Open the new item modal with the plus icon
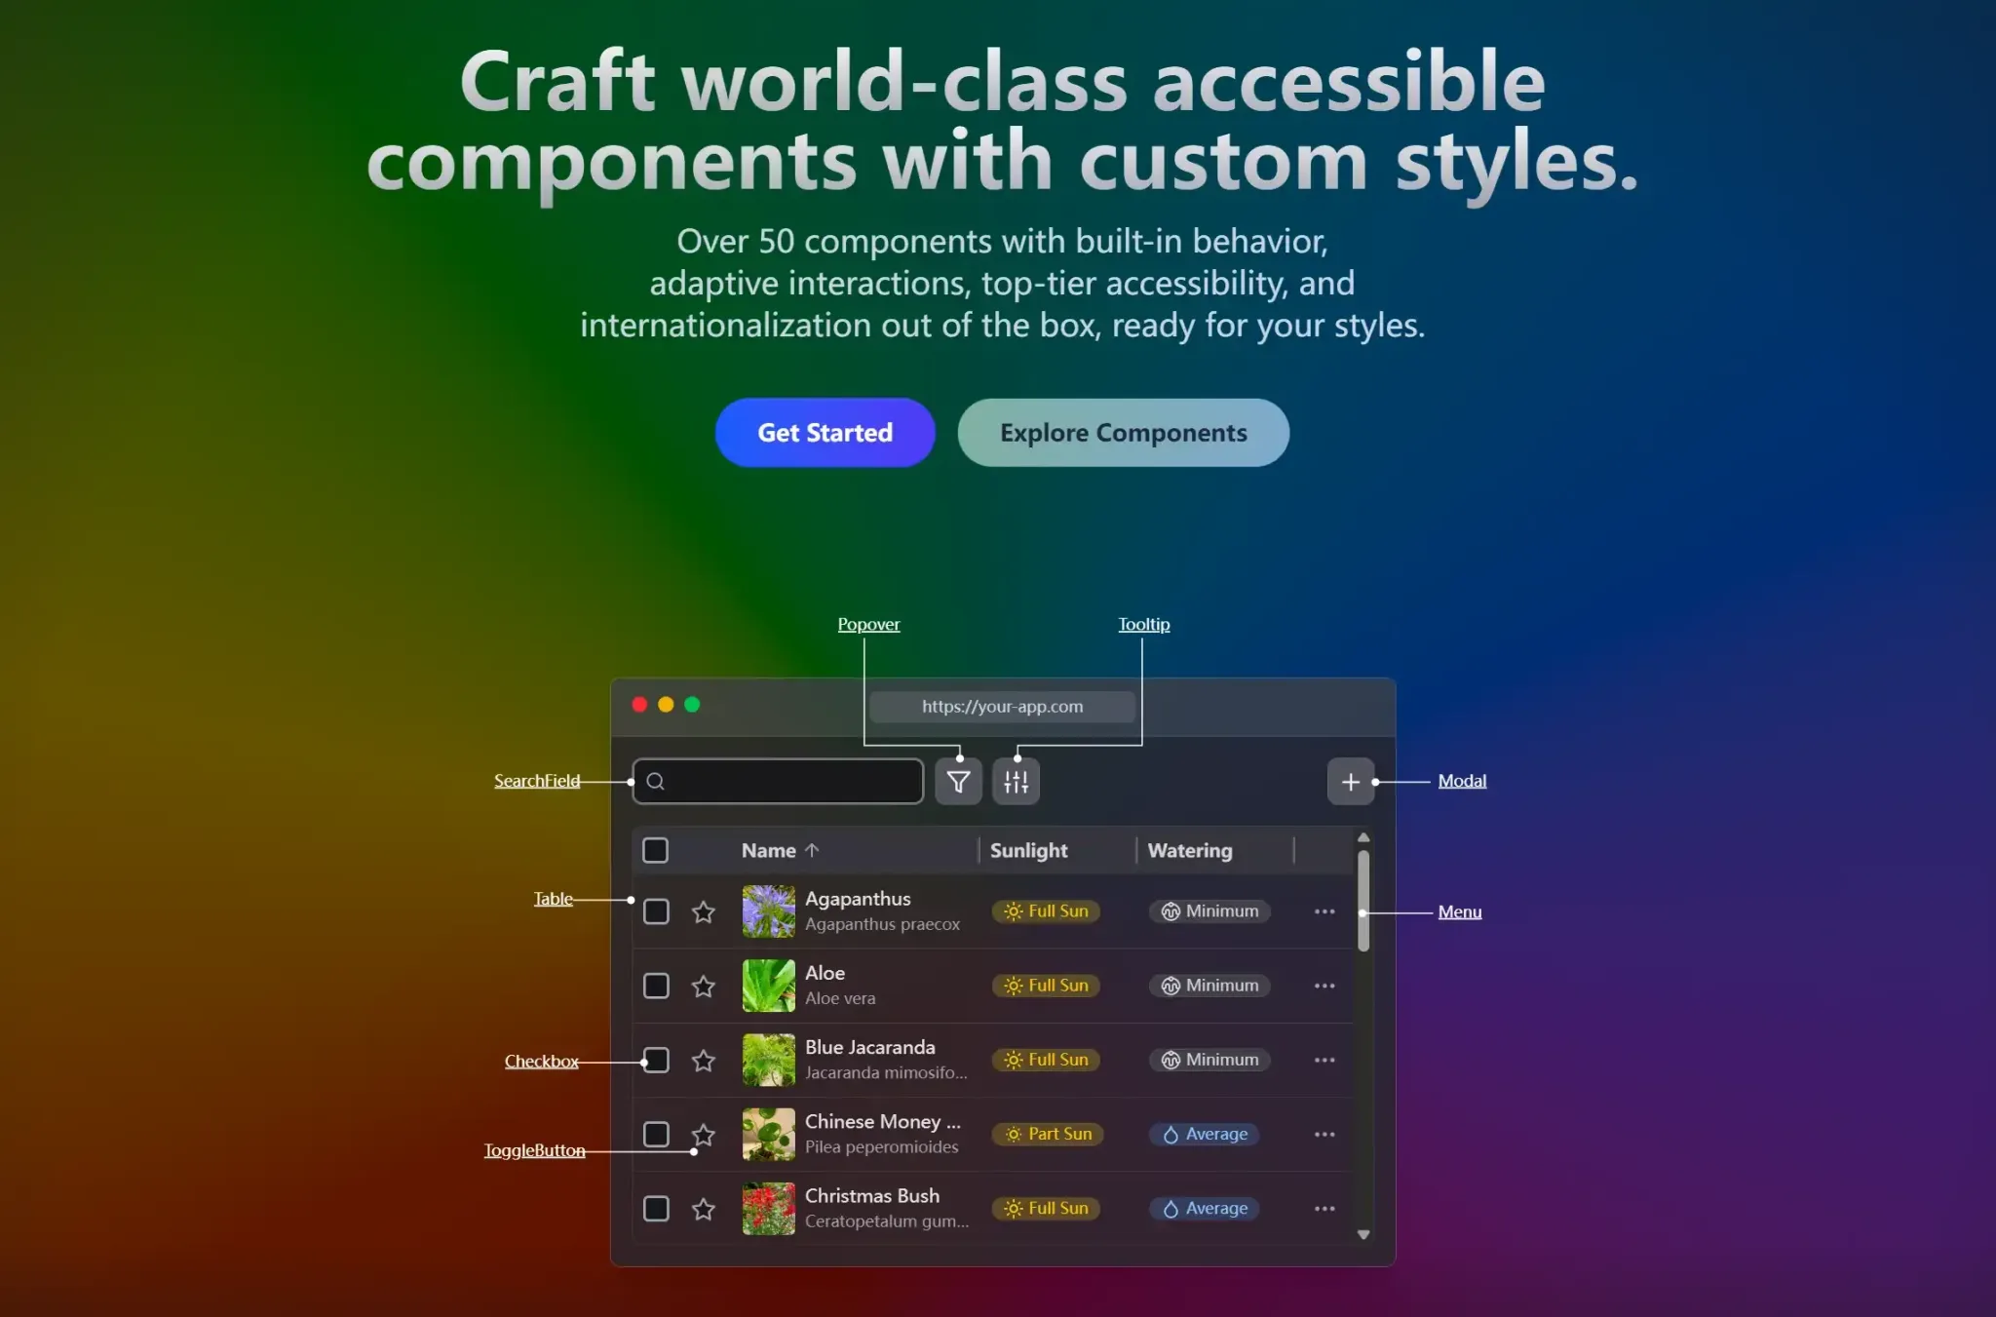This screenshot has height=1317, width=1996. (1351, 781)
